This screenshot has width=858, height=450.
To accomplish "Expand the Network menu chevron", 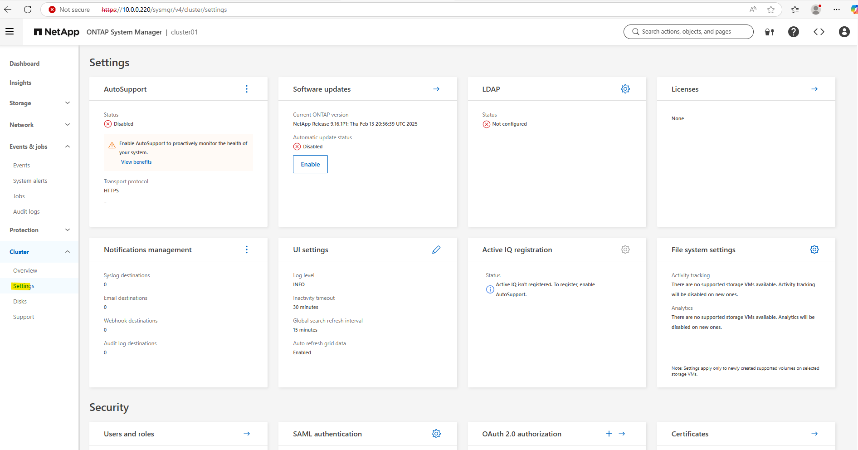I will (x=68, y=125).
